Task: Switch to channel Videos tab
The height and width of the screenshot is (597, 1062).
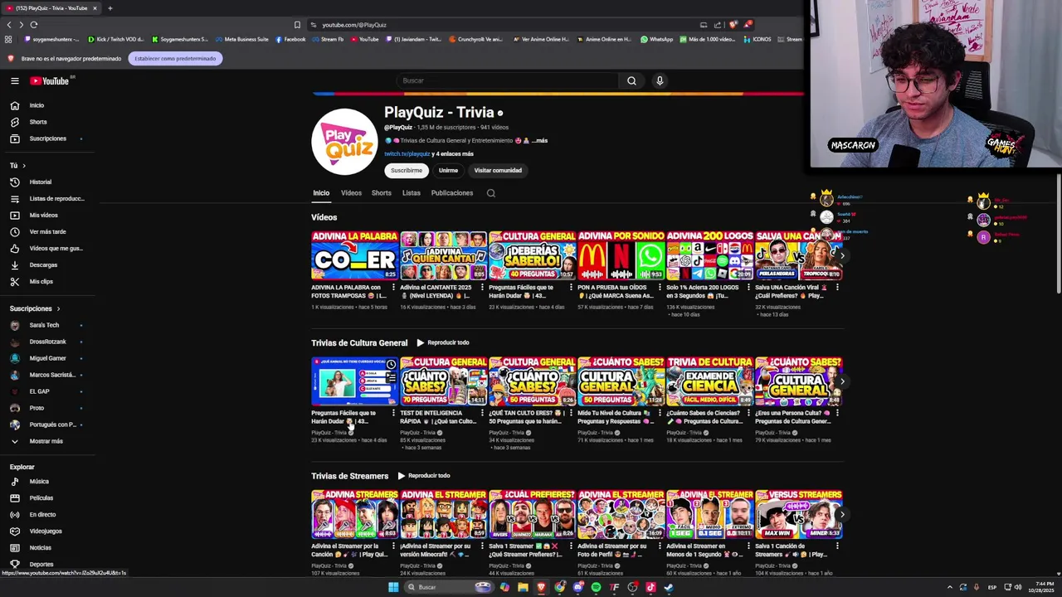Action: coord(351,193)
